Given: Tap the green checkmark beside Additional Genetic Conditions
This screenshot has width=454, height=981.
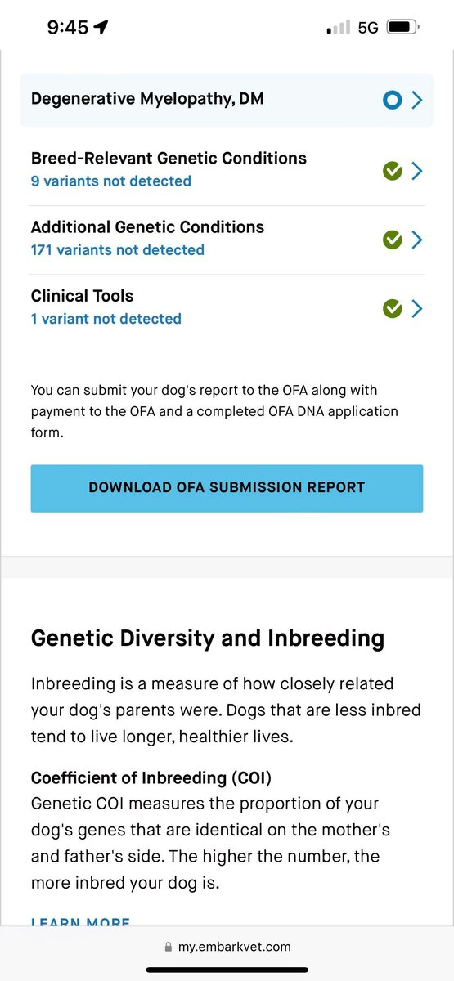Looking at the screenshot, I should (x=393, y=240).
